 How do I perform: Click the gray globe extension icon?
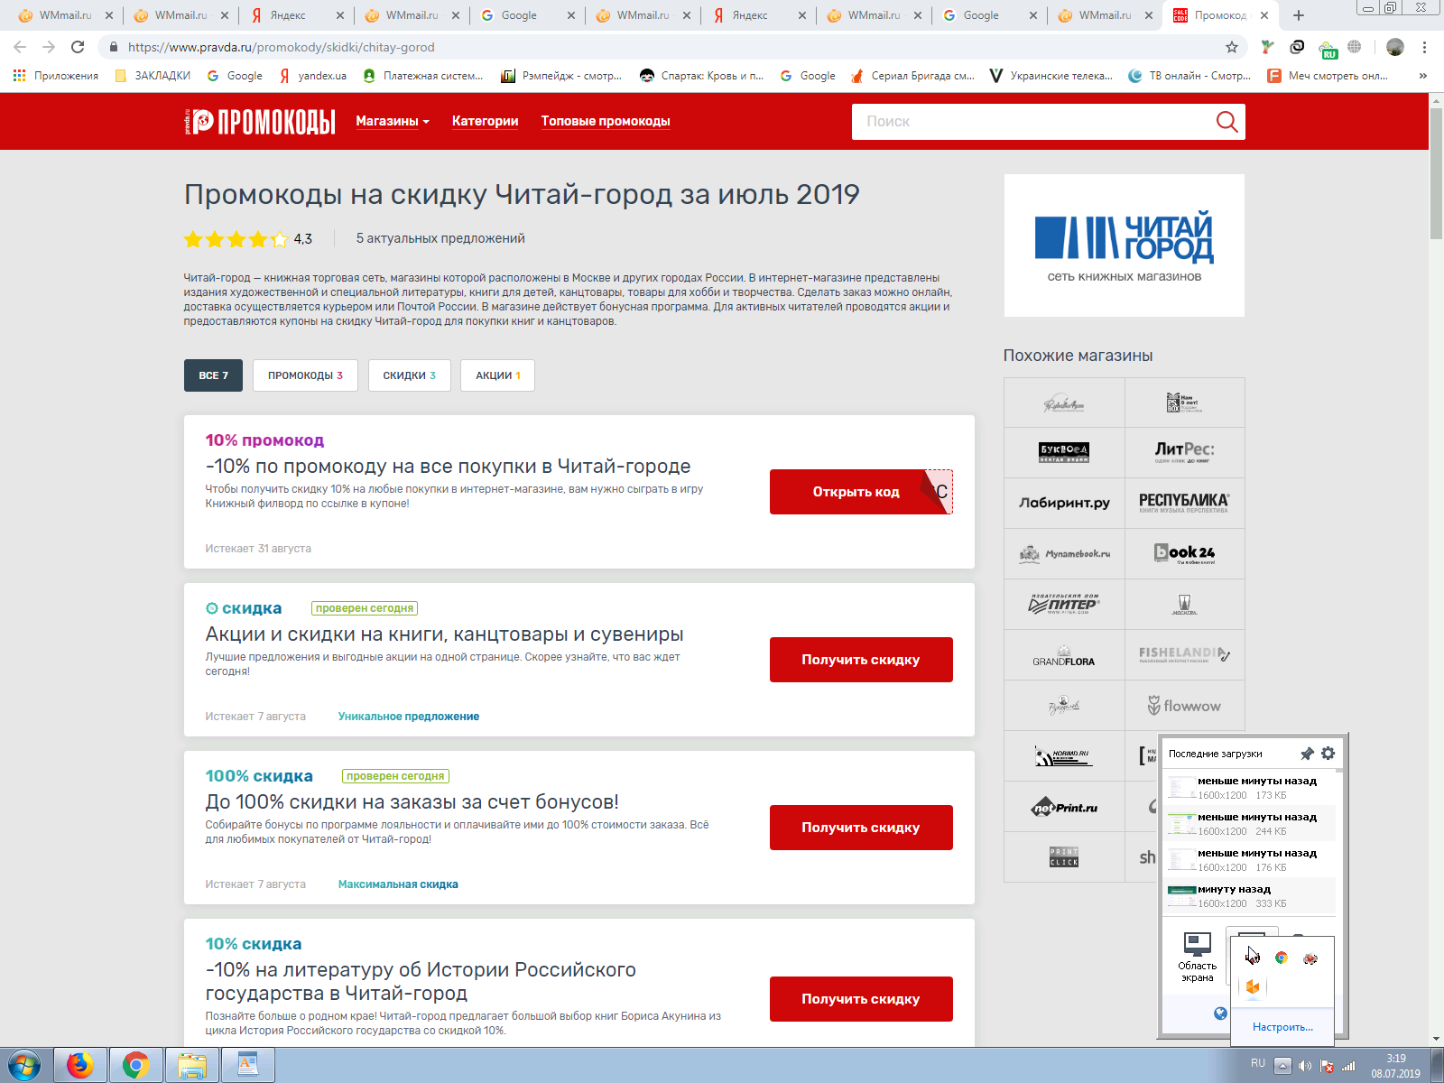click(x=1355, y=47)
